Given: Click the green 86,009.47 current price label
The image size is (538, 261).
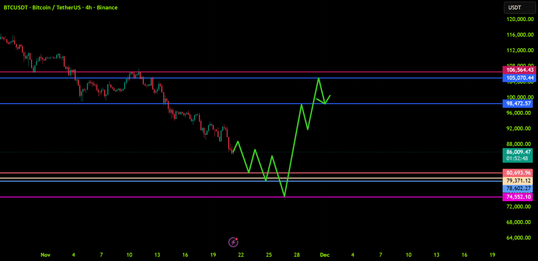Looking at the screenshot, I should point(518,151).
